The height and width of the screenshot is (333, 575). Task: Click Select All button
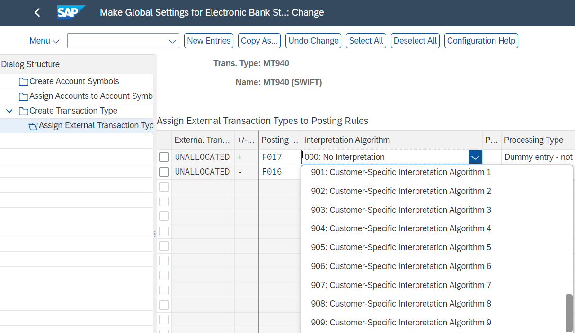pyautogui.click(x=366, y=41)
